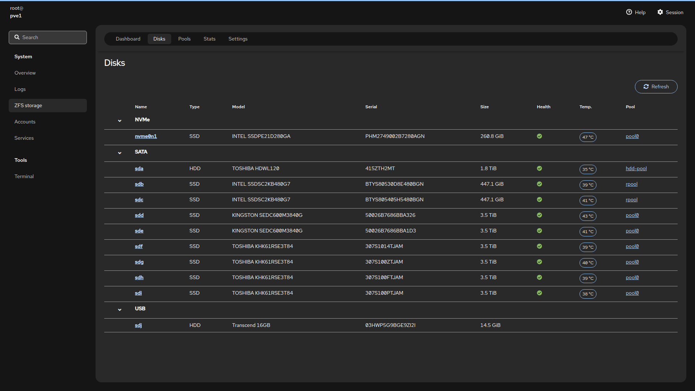Collapse the USB disk group
The width and height of the screenshot is (695, 391).
[119, 310]
